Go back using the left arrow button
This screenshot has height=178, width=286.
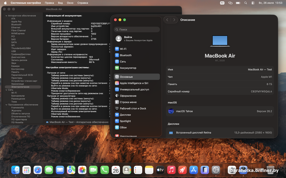[167, 20]
